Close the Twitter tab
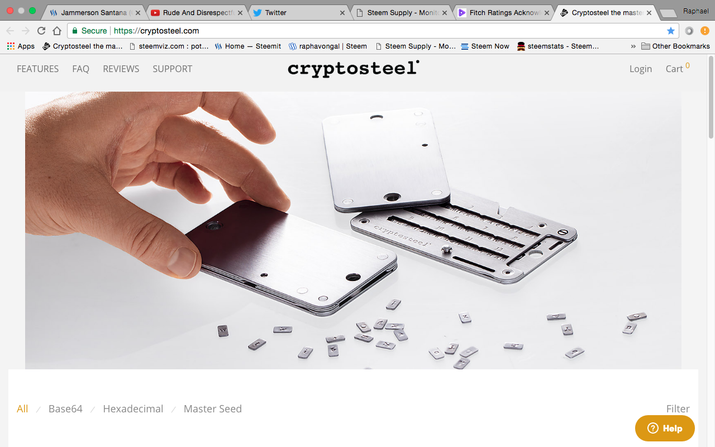Image resolution: width=715 pixels, height=447 pixels. point(342,12)
